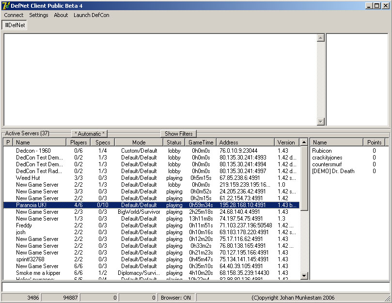Click address 71.103.237.196:50548

246,225
